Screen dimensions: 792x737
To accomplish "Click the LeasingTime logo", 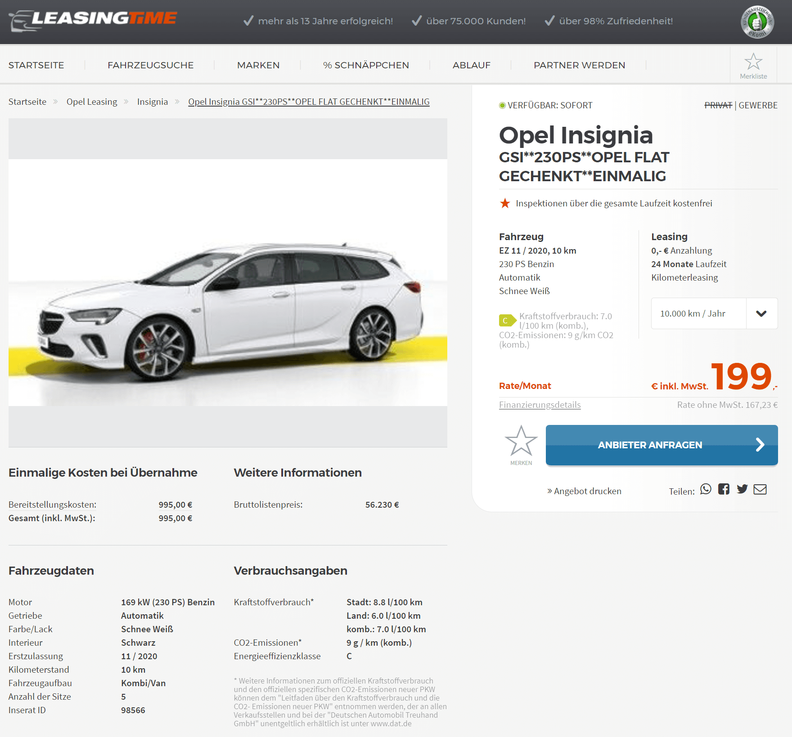I will 93,21.
